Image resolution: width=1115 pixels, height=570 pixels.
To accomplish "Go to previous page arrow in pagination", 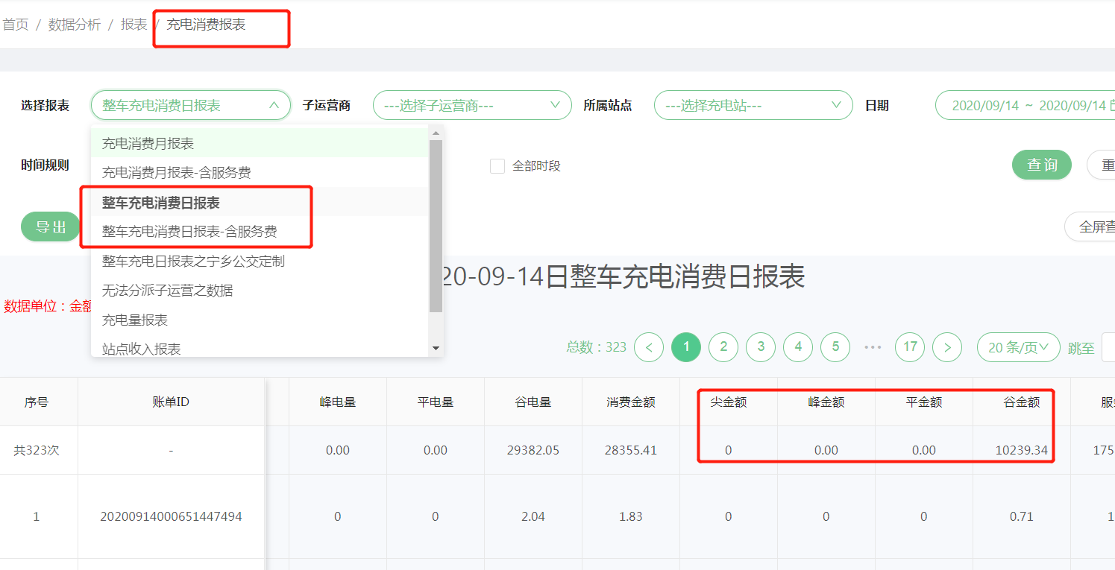I will [649, 347].
